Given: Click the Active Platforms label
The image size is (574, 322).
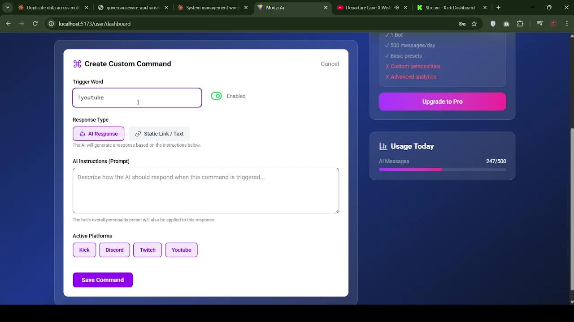Looking at the screenshot, I should coord(92,236).
